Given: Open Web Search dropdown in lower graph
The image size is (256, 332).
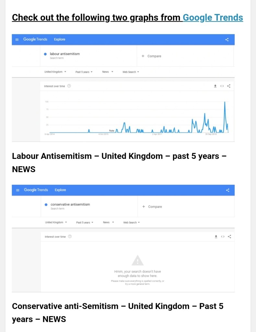Looking at the screenshot, I should coord(131,222).
